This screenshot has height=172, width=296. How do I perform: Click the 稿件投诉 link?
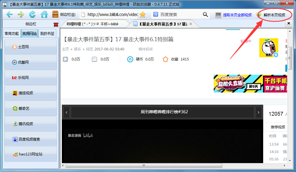pos(146,49)
